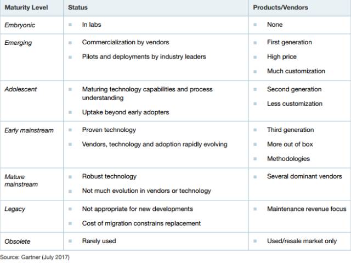Select 'Uptake beyond early adopters' text

[126, 112]
